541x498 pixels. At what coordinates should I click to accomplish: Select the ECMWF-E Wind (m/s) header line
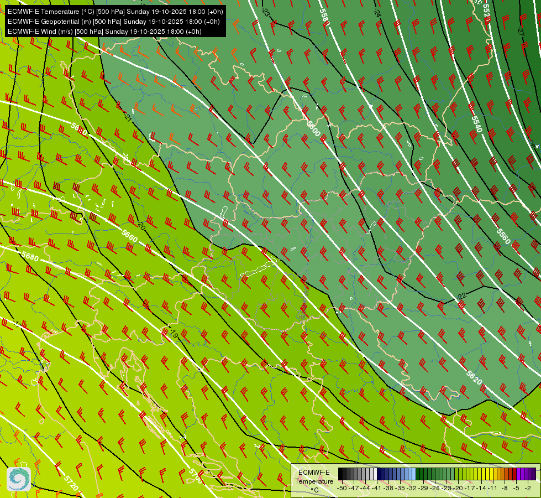[x=104, y=32]
